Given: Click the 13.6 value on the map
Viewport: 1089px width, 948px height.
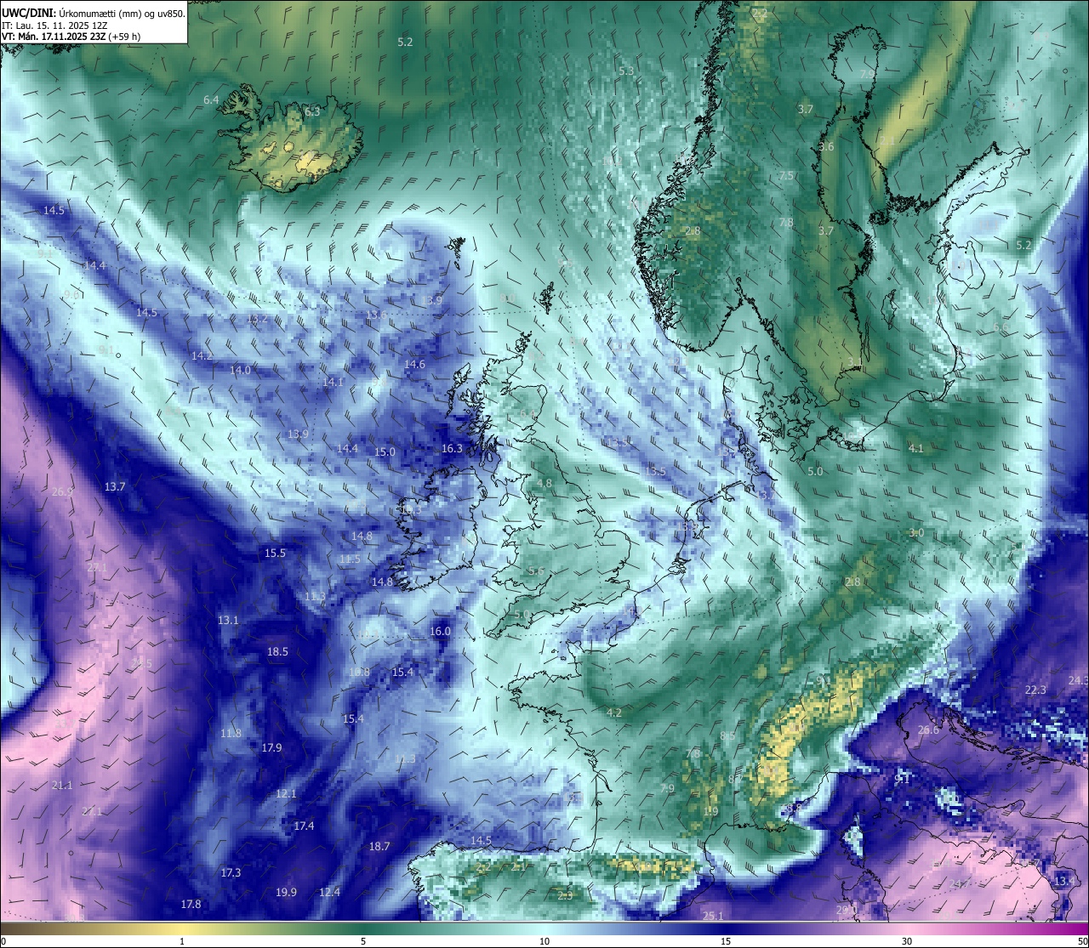Looking at the screenshot, I should 376,315.
